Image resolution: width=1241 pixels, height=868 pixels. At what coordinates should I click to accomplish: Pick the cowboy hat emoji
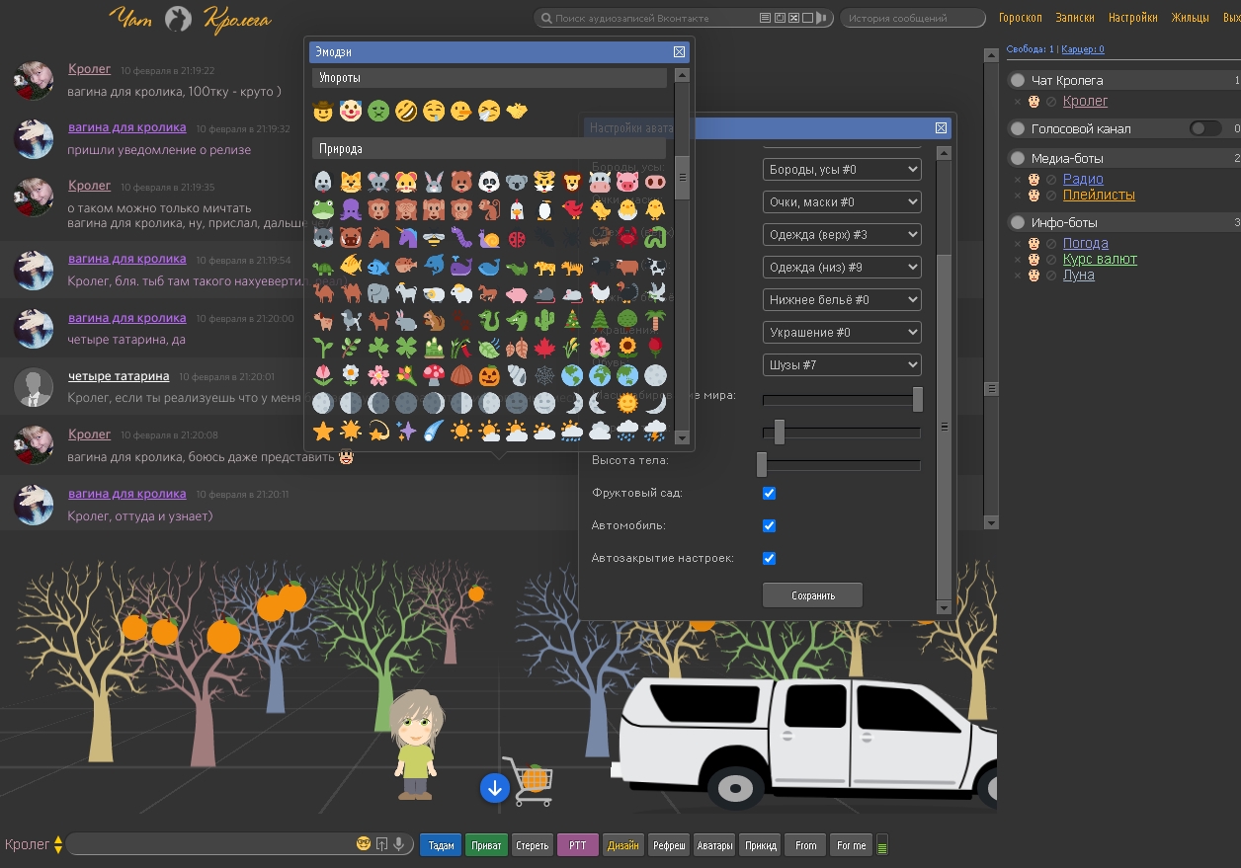[x=322, y=112]
